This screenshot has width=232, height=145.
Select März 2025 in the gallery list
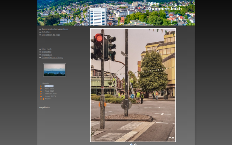[x=49, y=91]
